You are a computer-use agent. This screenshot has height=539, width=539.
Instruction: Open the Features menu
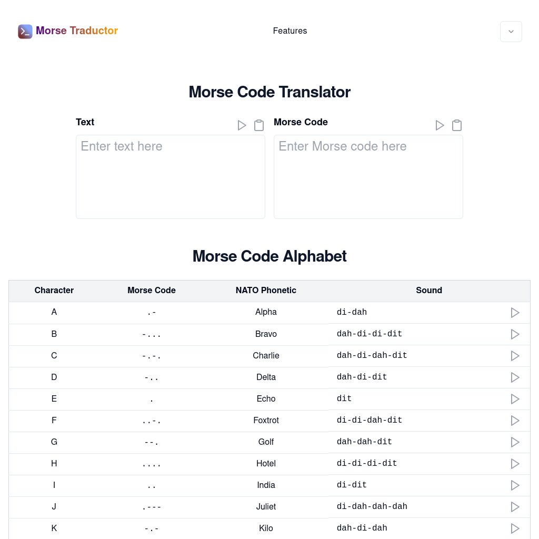[x=290, y=31]
